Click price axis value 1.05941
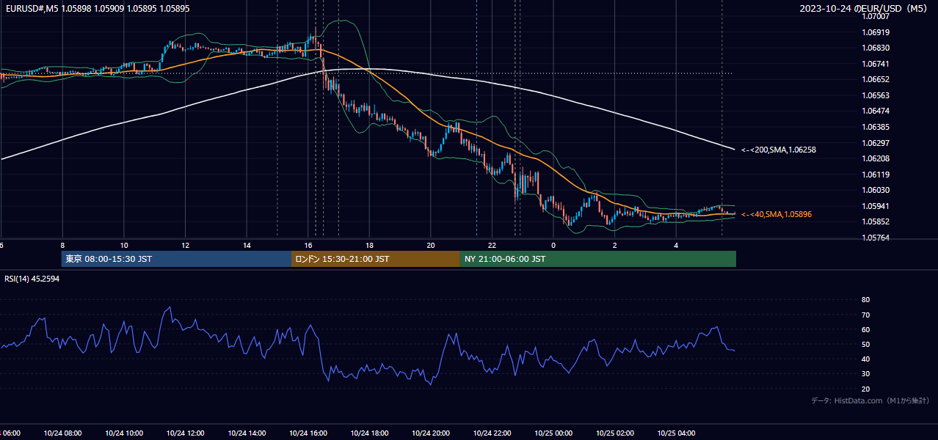938x440 pixels. click(x=876, y=206)
